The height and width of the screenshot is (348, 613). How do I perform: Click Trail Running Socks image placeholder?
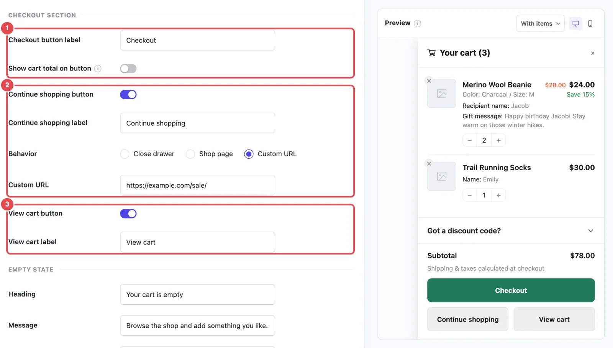point(442,176)
